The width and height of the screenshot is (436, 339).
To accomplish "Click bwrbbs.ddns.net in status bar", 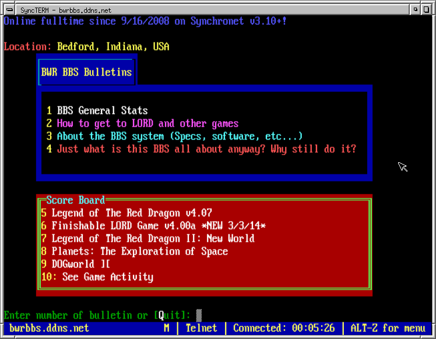I will tap(49, 328).
